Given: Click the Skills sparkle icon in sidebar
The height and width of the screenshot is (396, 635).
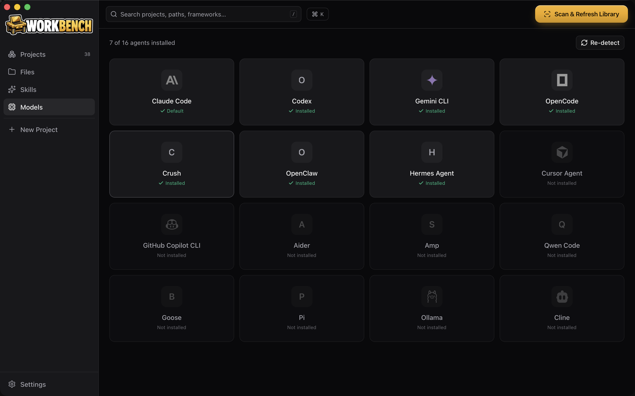Looking at the screenshot, I should (12, 89).
